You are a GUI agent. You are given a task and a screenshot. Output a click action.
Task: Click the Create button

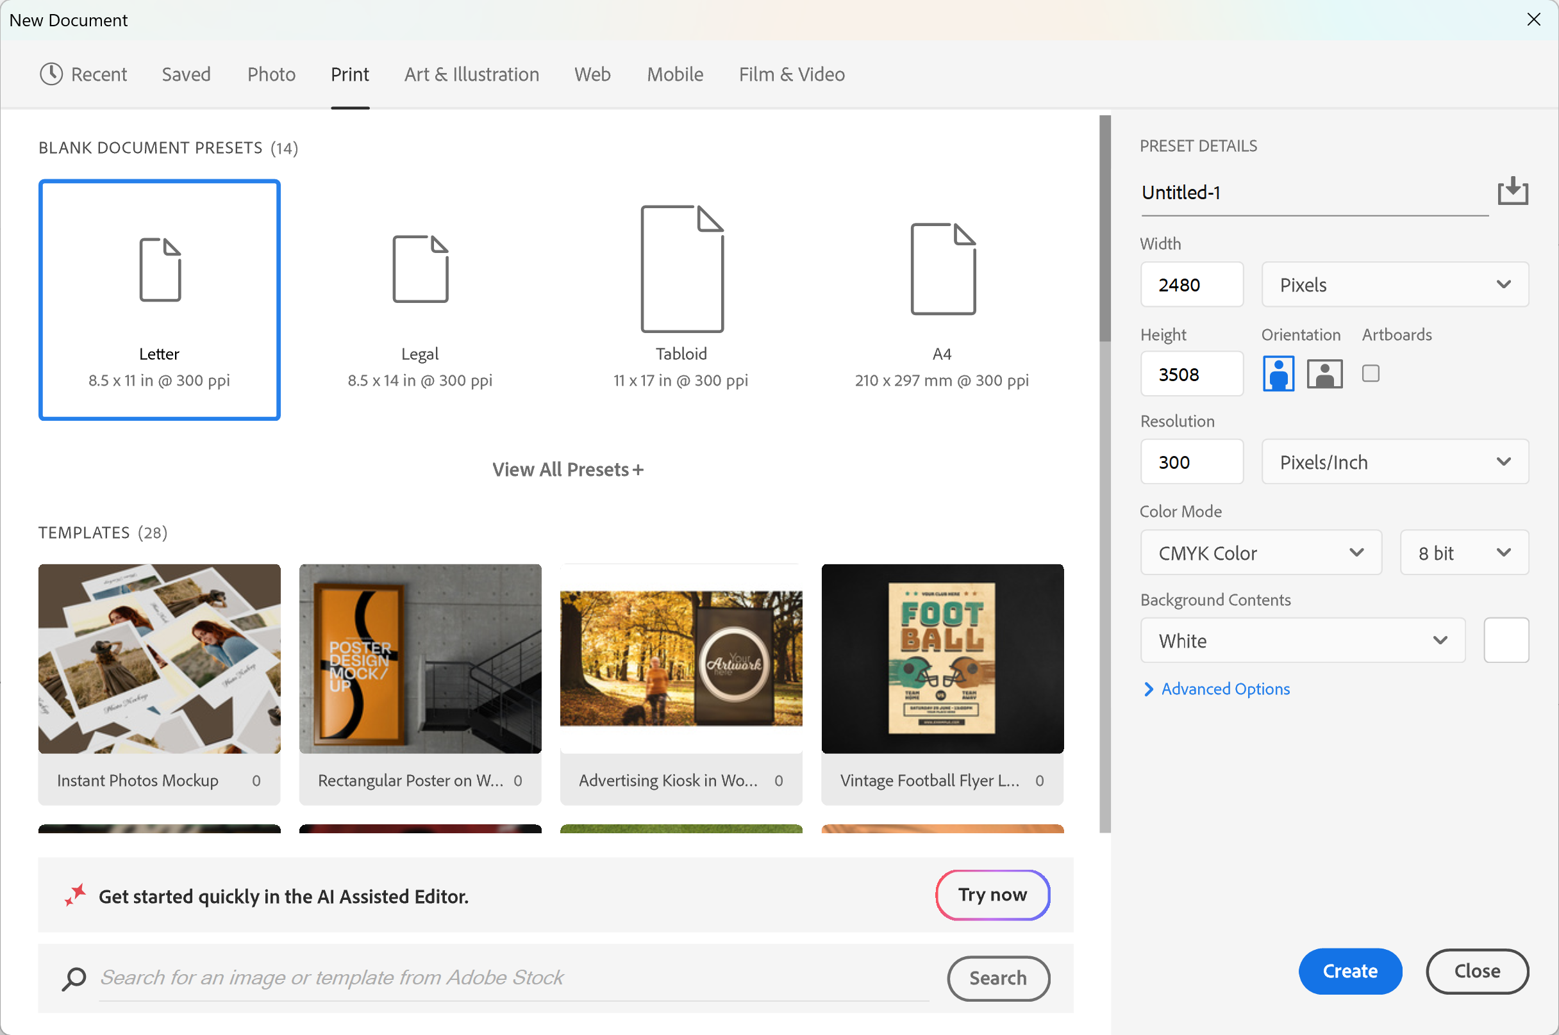pyautogui.click(x=1349, y=971)
